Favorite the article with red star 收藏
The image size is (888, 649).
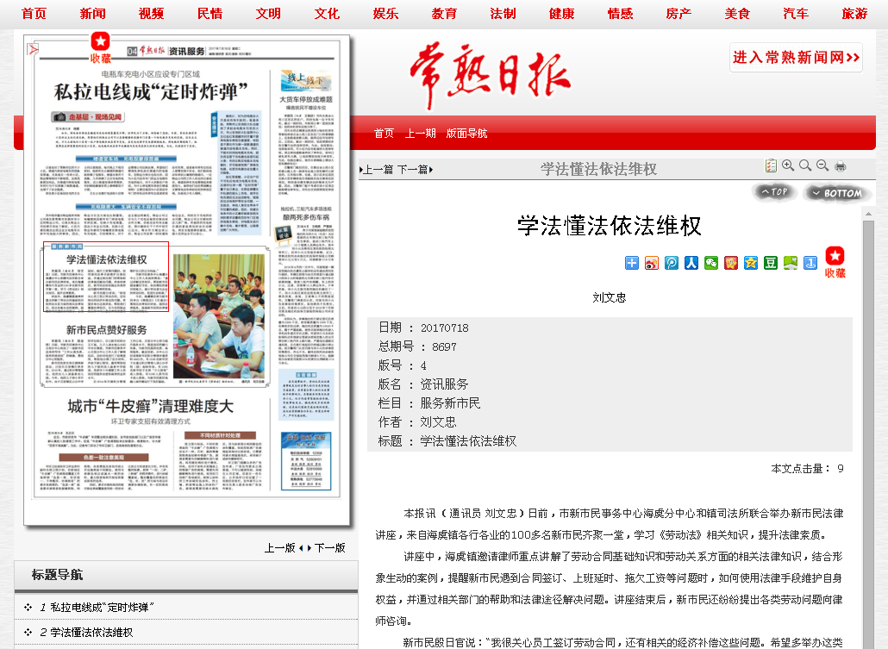point(835,262)
